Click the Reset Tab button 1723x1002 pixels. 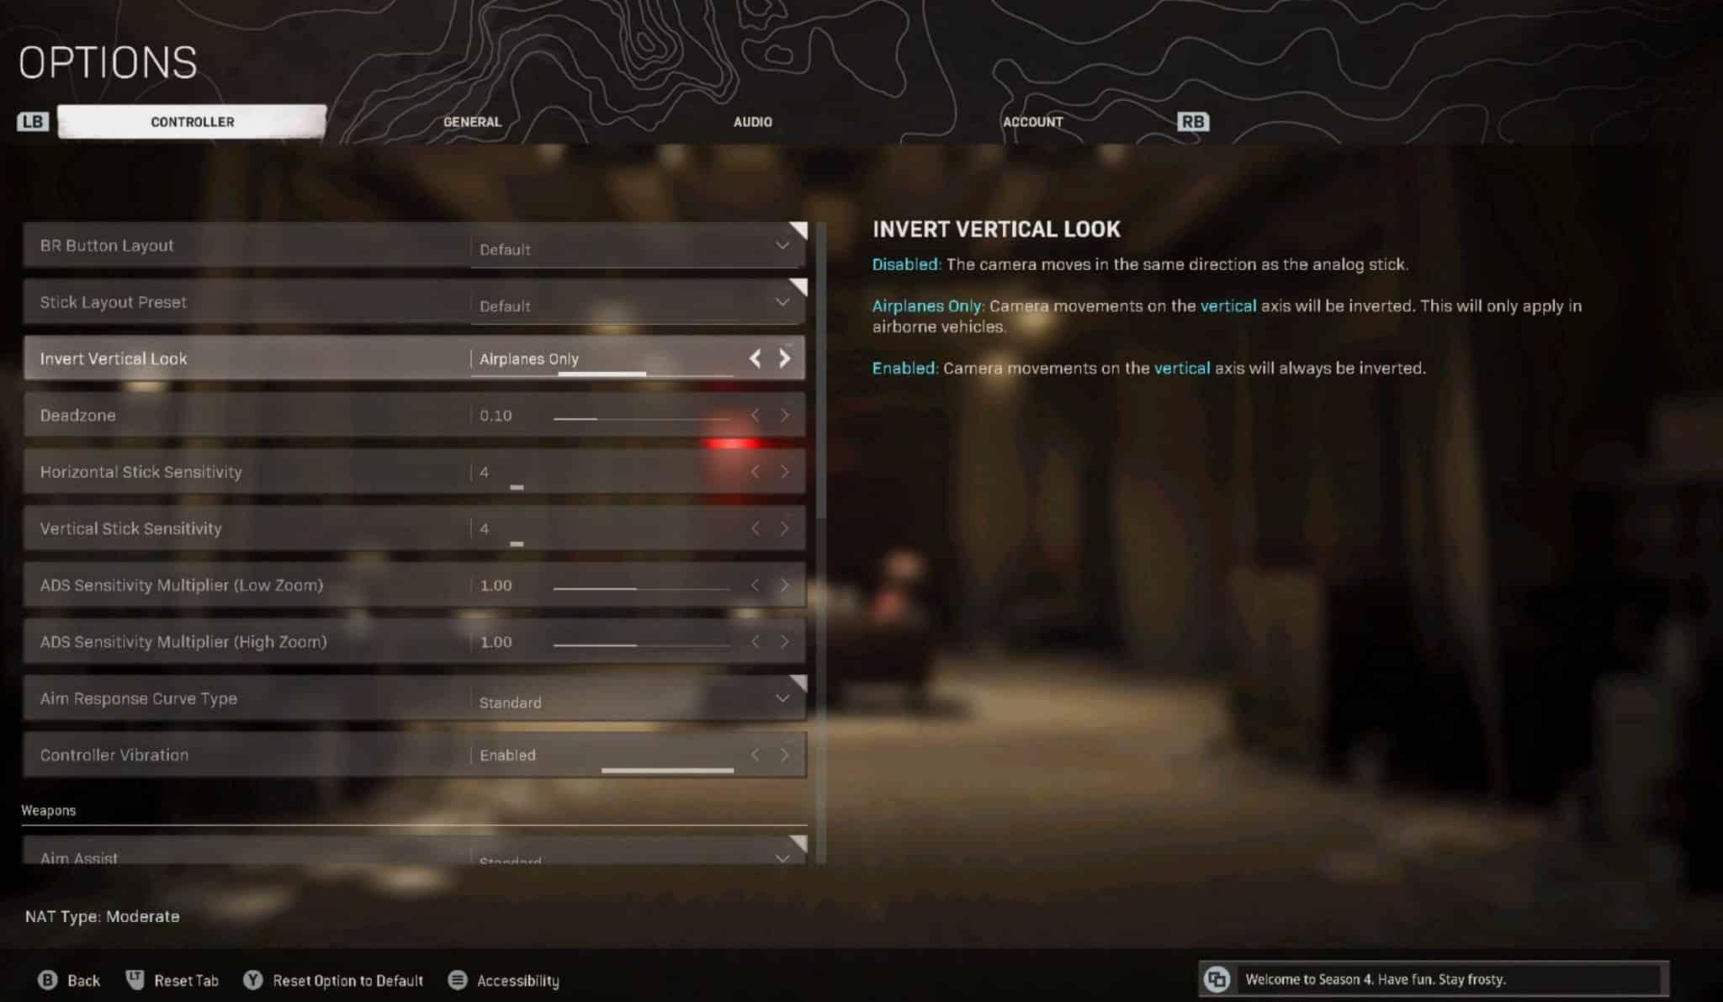tap(185, 980)
